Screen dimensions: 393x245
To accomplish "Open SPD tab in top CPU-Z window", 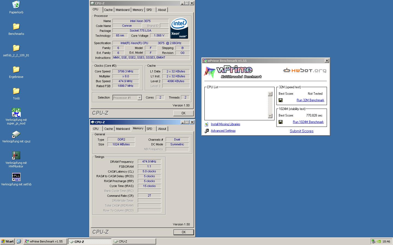I will click(x=149, y=10).
